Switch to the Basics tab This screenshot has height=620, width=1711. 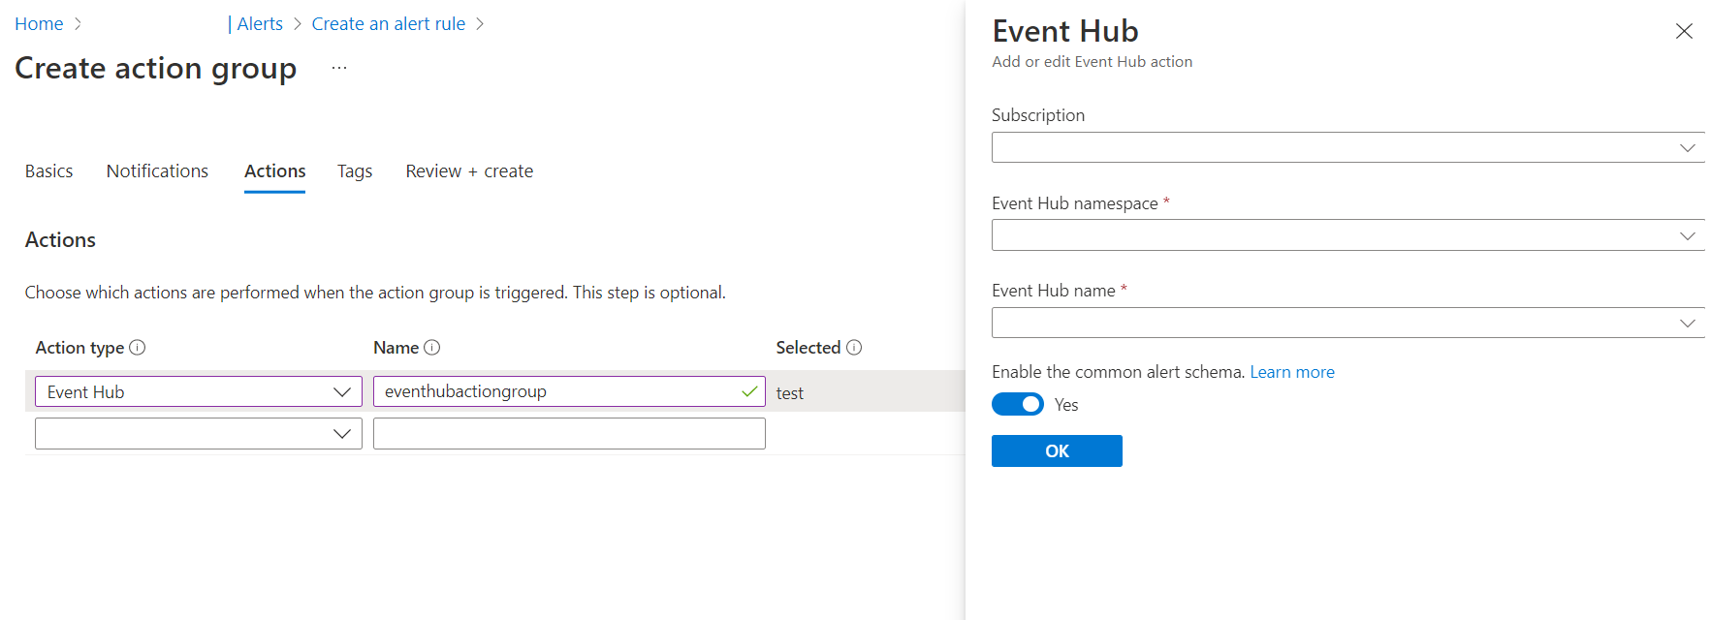tap(48, 171)
